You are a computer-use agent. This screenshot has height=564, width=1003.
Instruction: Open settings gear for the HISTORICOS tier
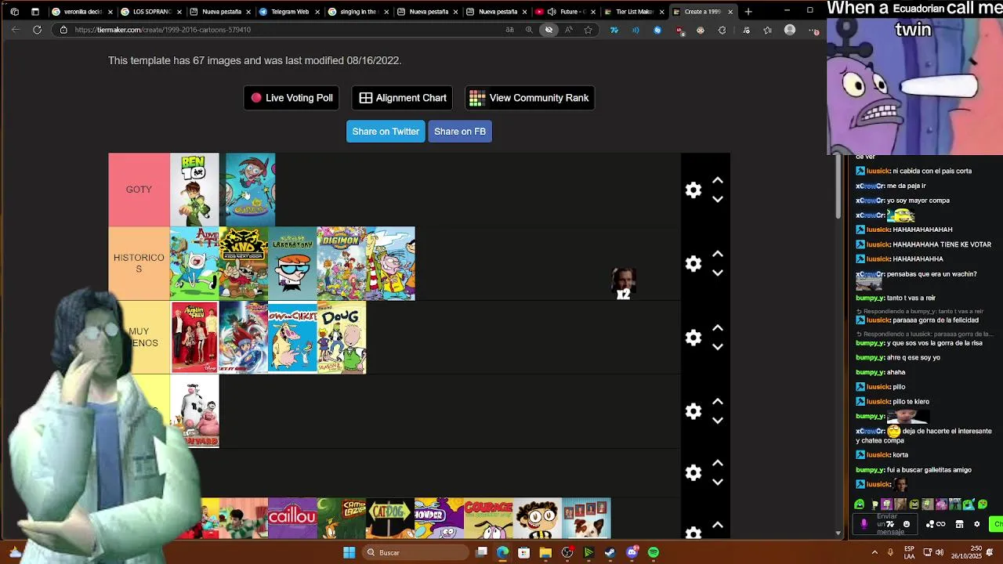[693, 264]
